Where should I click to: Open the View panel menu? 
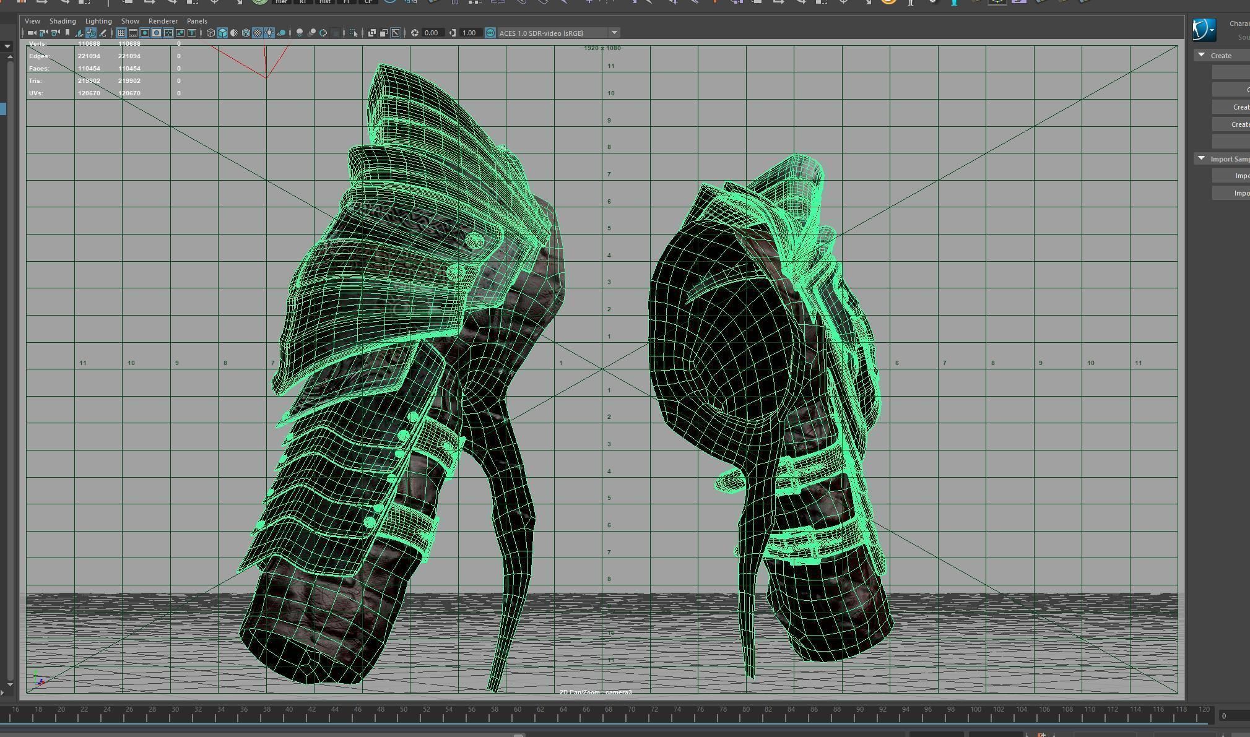tap(32, 21)
